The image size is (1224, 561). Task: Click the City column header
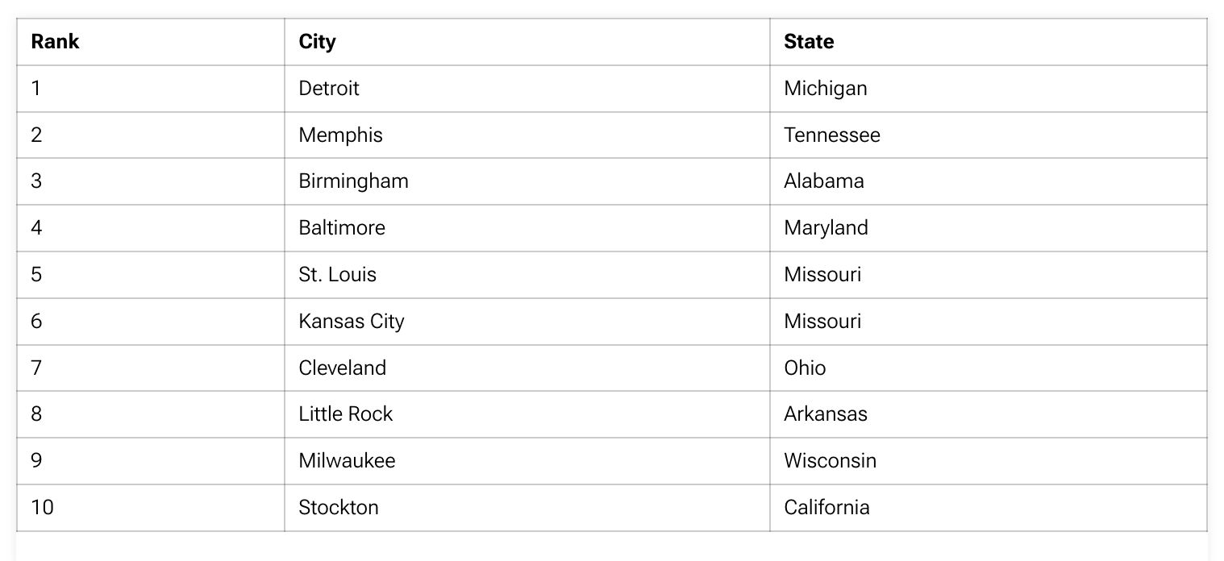pos(317,42)
